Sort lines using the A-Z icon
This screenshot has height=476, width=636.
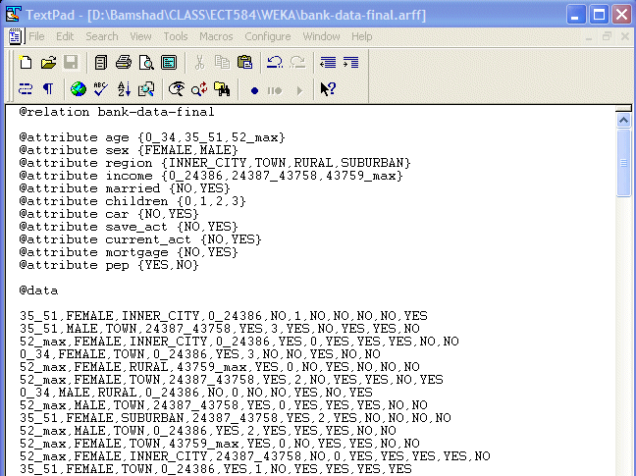coord(124,89)
